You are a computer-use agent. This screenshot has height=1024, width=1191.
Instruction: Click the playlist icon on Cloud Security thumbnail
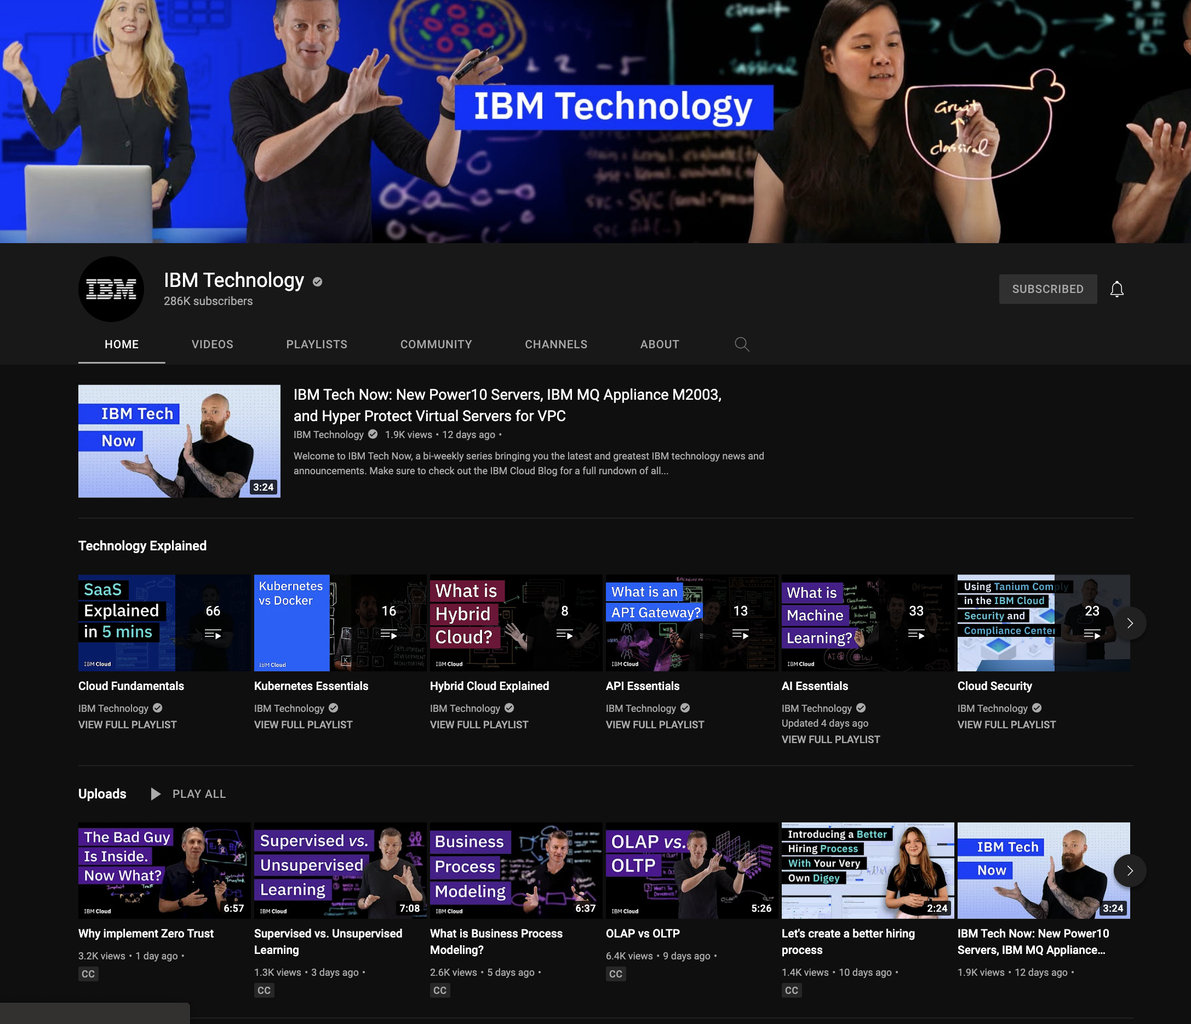click(x=1092, y=635)
